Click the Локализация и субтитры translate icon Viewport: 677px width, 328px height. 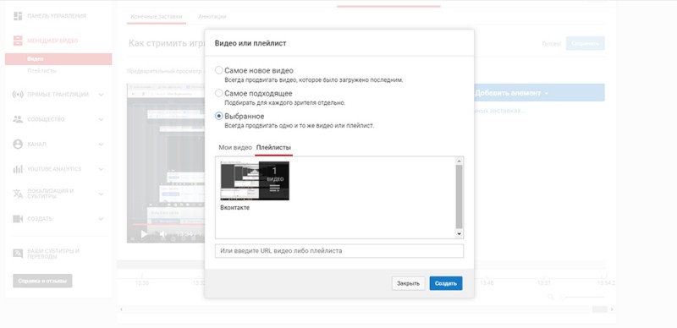point(18,194)
